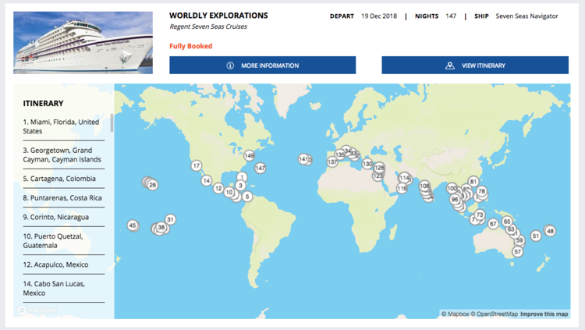Click map marker 45 on map
The height and width of the screenshot is (330, 585).
(133, 225)
